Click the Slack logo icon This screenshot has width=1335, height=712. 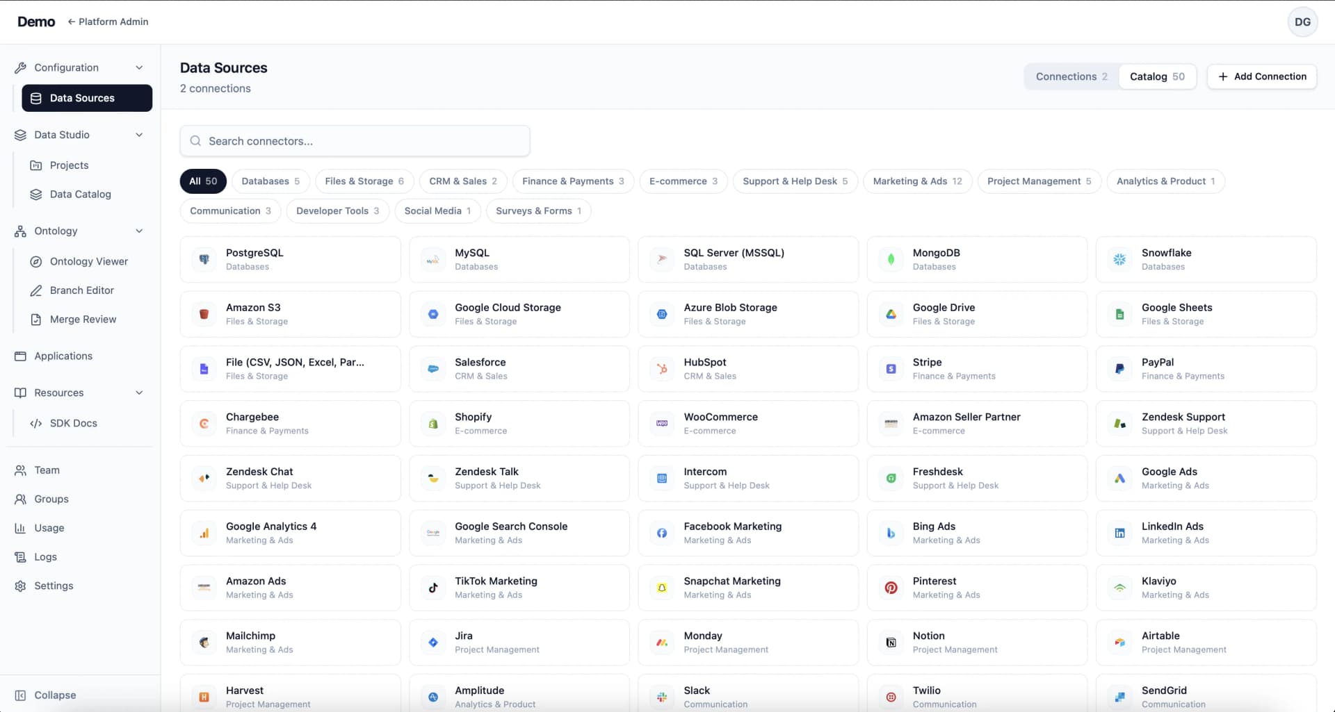(x=661, y=697)
